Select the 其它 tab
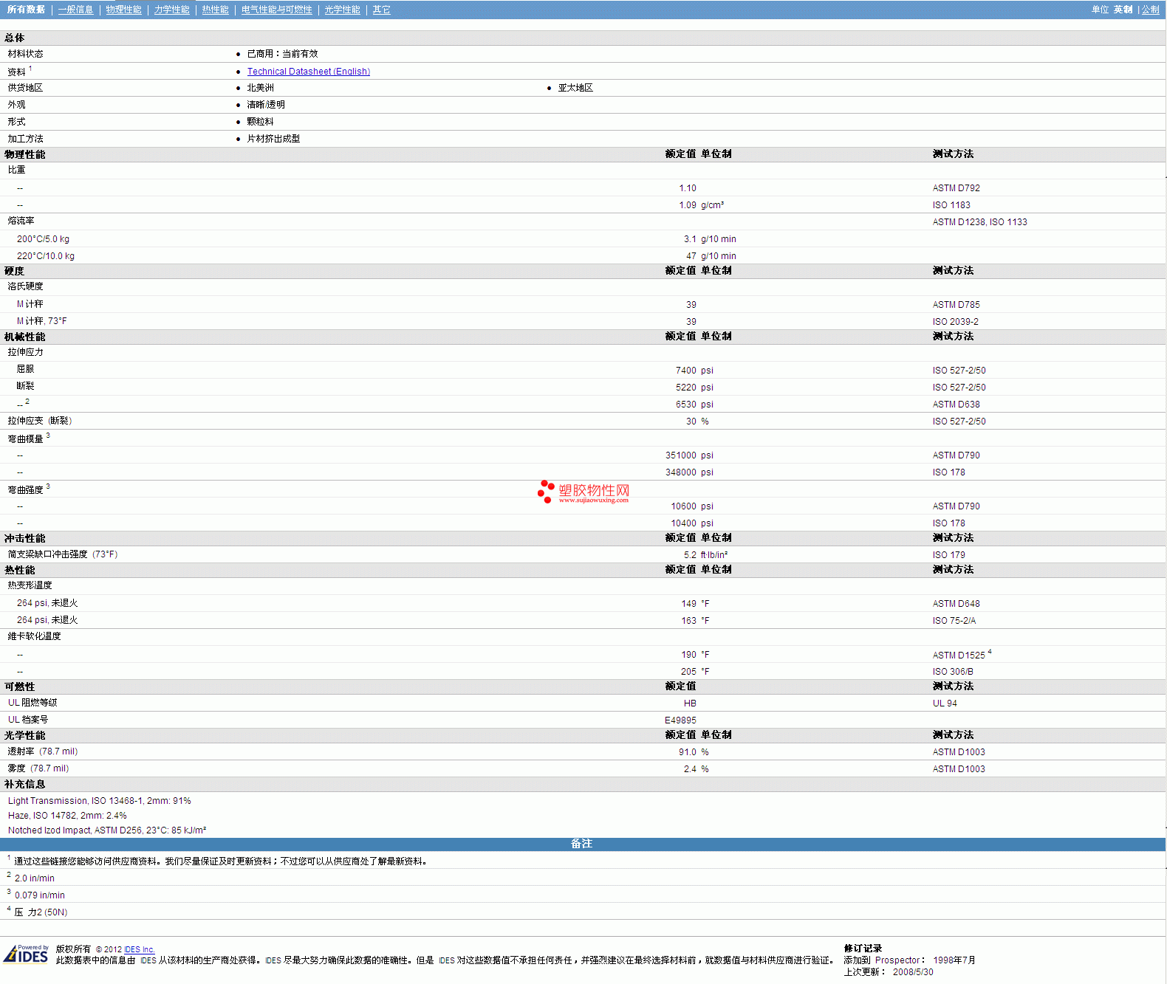Viewport: 1167px width, 984px height. 381,10
